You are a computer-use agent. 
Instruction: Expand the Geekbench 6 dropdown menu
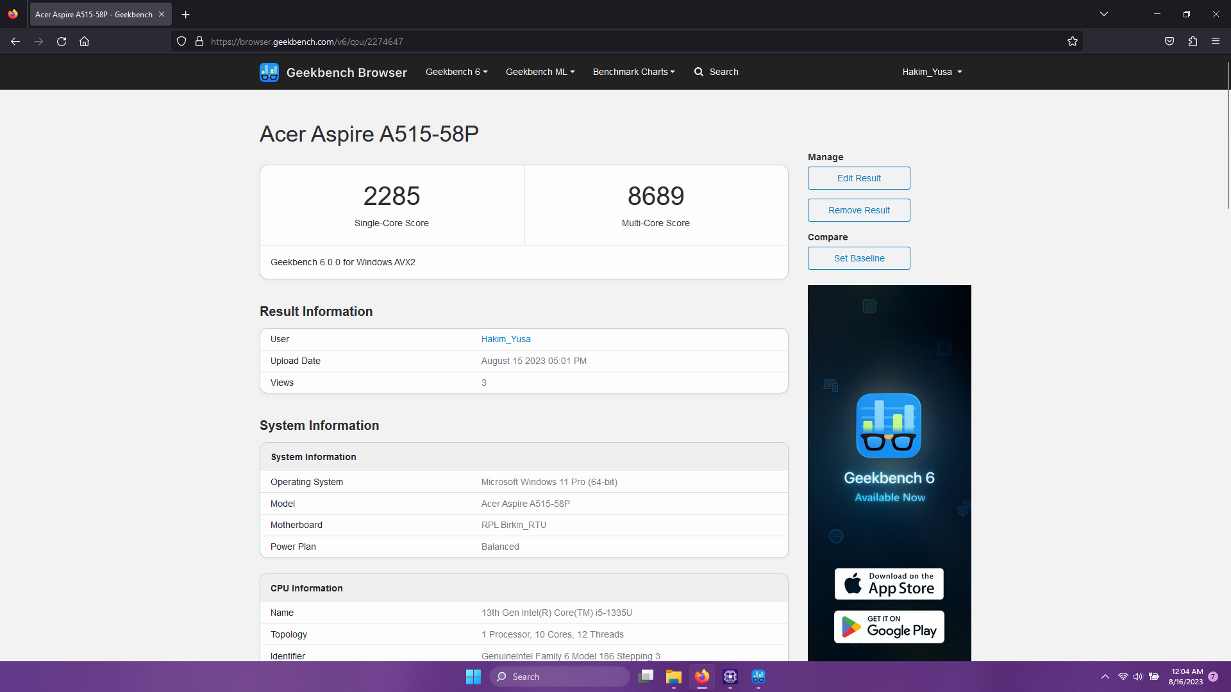coord(456,72)
